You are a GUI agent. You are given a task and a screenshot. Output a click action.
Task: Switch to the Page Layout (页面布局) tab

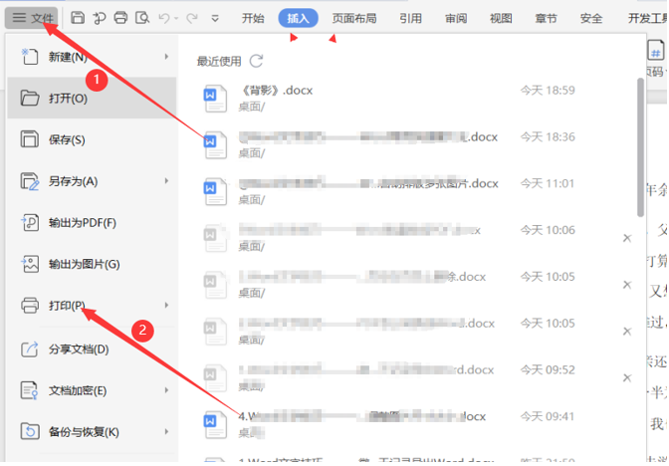click(x=354, y=18)
